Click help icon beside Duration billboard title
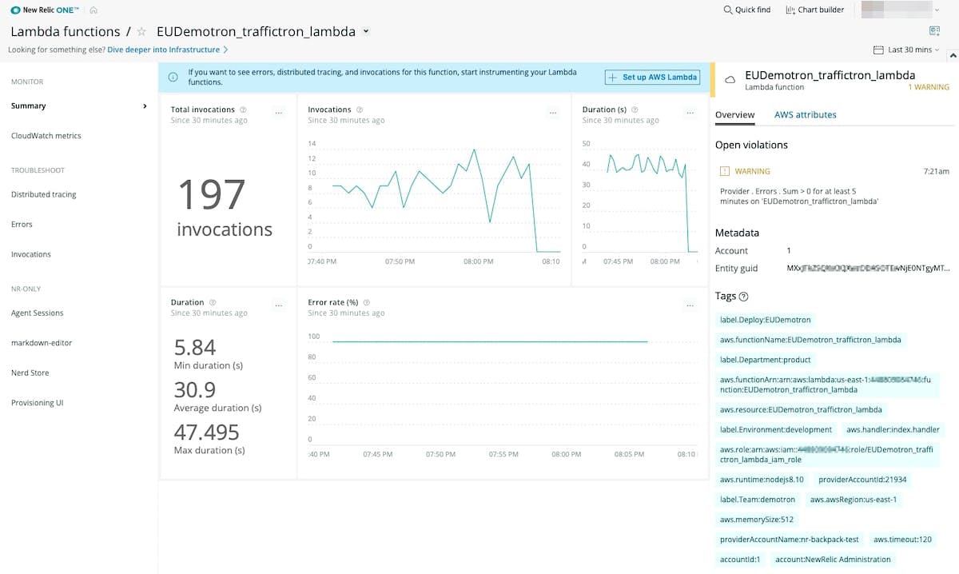Image resolution: width=959 pixels, height=574 pixels. click(213, 302)
